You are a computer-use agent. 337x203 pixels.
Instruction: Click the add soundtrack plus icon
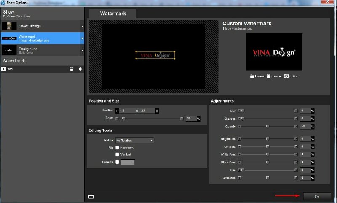click(x=4, y=69)
